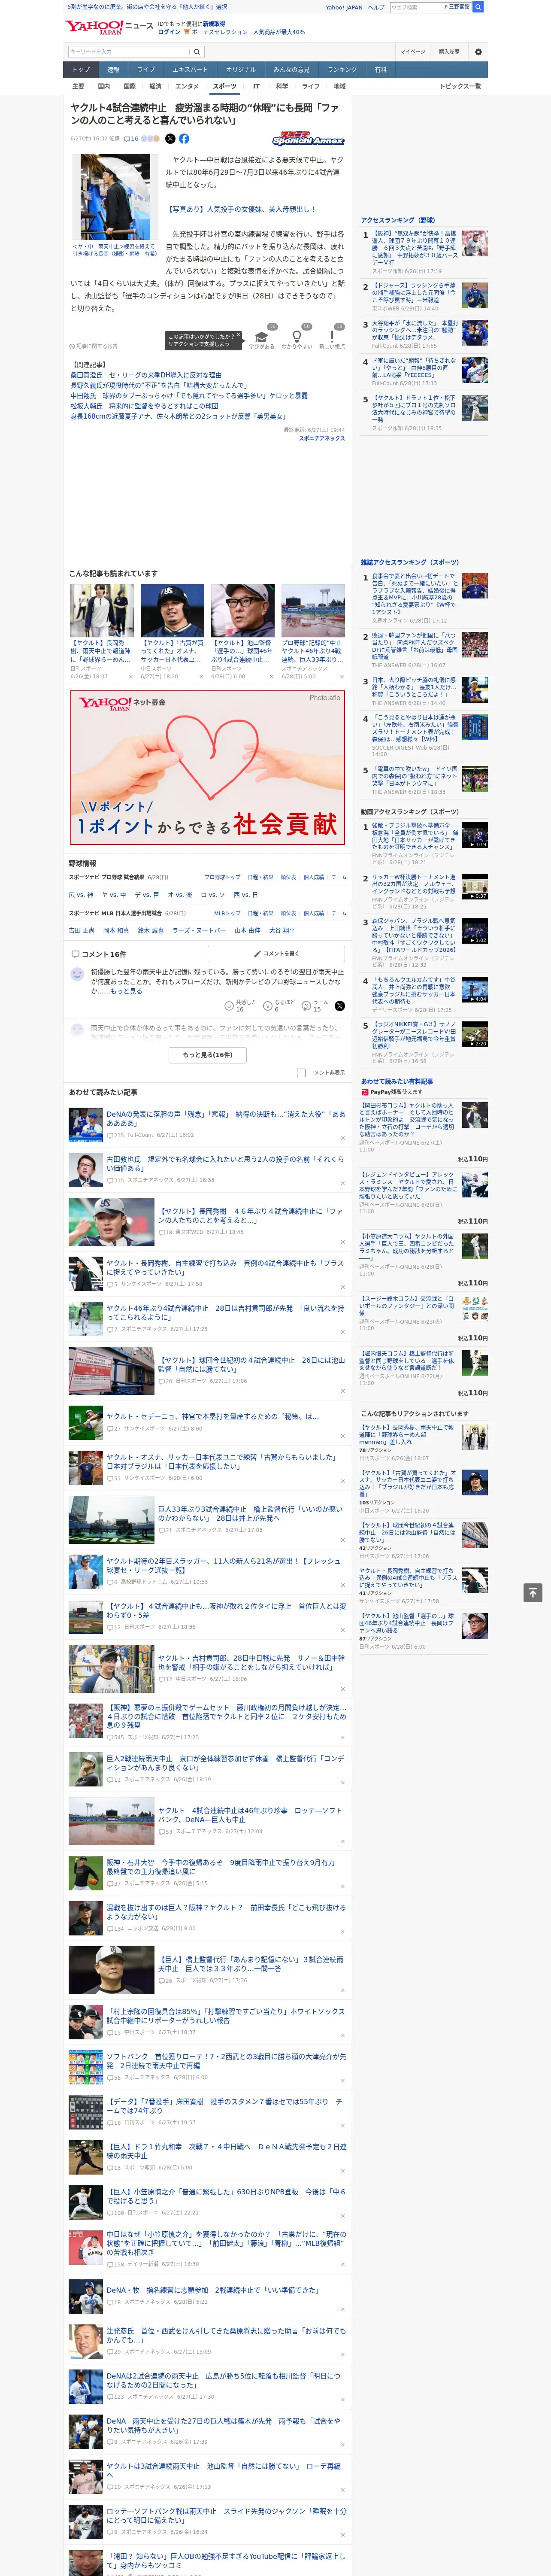The height and width of the screenshot is (2576, 551).
Task: Open the settings gear icon
Action: pyautogui.click(x=478, y=52)
